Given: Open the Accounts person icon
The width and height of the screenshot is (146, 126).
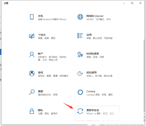Looking at the screenshot, I should [32, 54].
